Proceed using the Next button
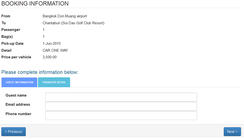 pos(232,132)
